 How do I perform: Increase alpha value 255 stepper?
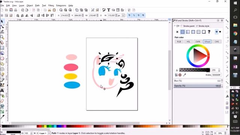219,69
